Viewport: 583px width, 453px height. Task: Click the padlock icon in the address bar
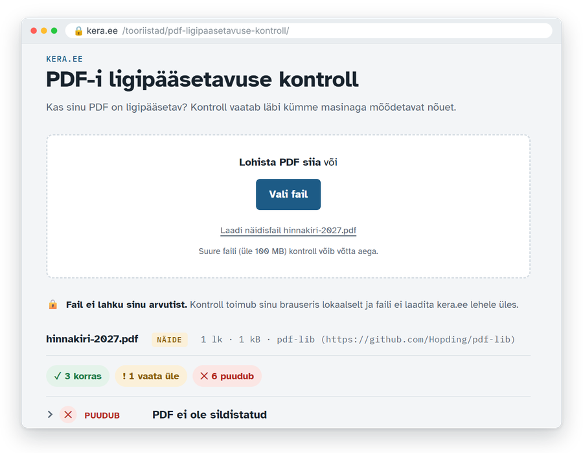click(x=78, y=30)
